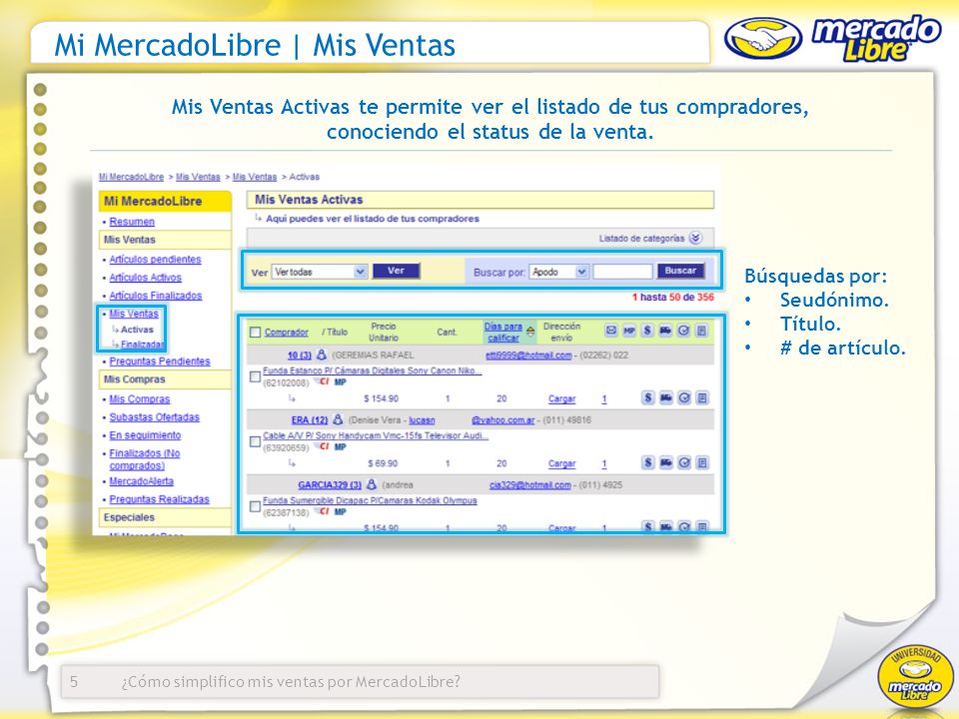Click the CI badge under Funda Sumergible title
Viewport: 959px width, 719px height.
[x=321, y=511]
